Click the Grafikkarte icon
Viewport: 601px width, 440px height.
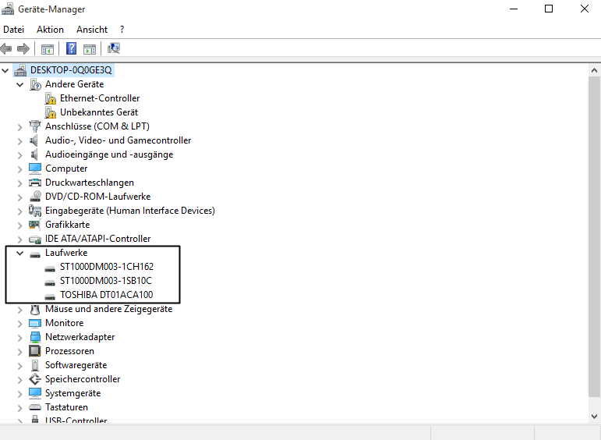point(35,225)
